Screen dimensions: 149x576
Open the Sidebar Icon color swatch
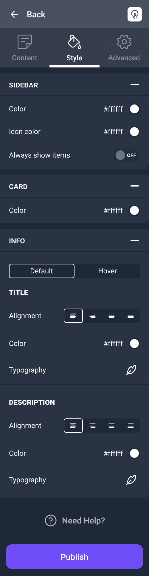pos(134,132)
